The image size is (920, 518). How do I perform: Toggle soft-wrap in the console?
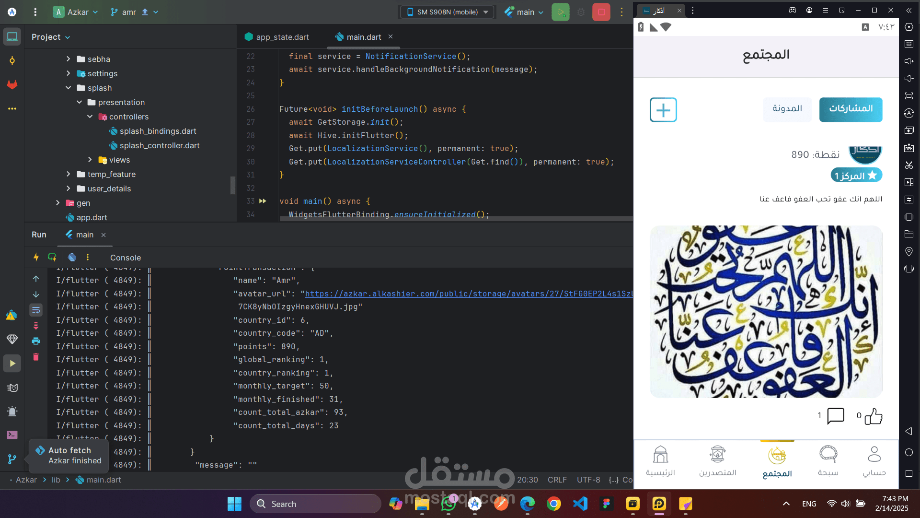(x=36, y=310)
